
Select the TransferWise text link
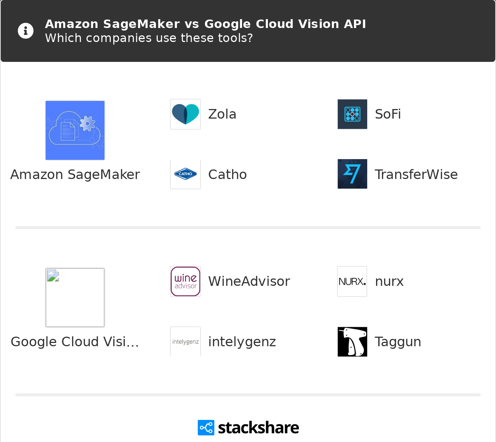(x=416, y=175)
